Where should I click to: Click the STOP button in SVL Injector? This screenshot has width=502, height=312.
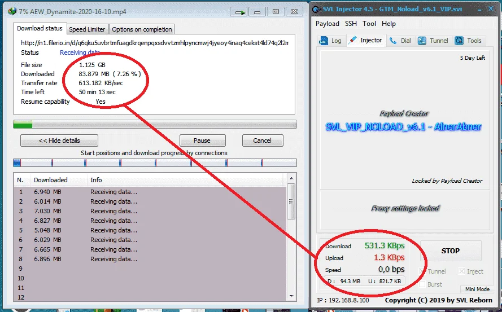451,251
